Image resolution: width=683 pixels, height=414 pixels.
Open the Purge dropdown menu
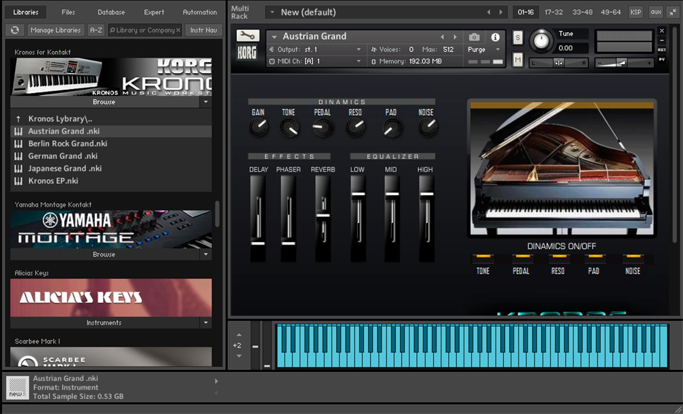pos(485,49)
